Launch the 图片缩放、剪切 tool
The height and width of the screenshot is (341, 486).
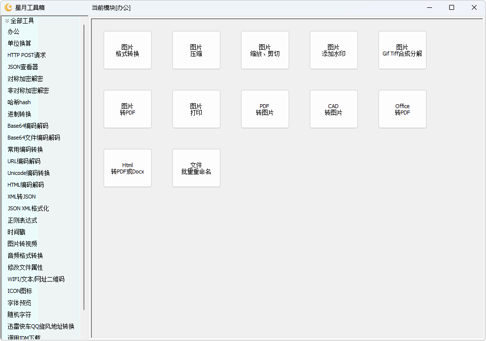pyautogui.click(x=265, y=50)
